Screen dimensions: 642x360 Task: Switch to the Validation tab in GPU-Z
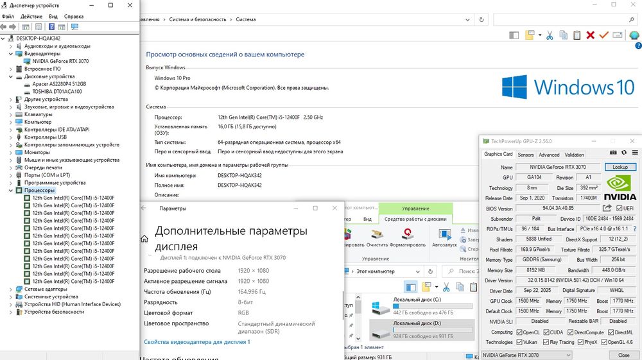pos(574,155)
